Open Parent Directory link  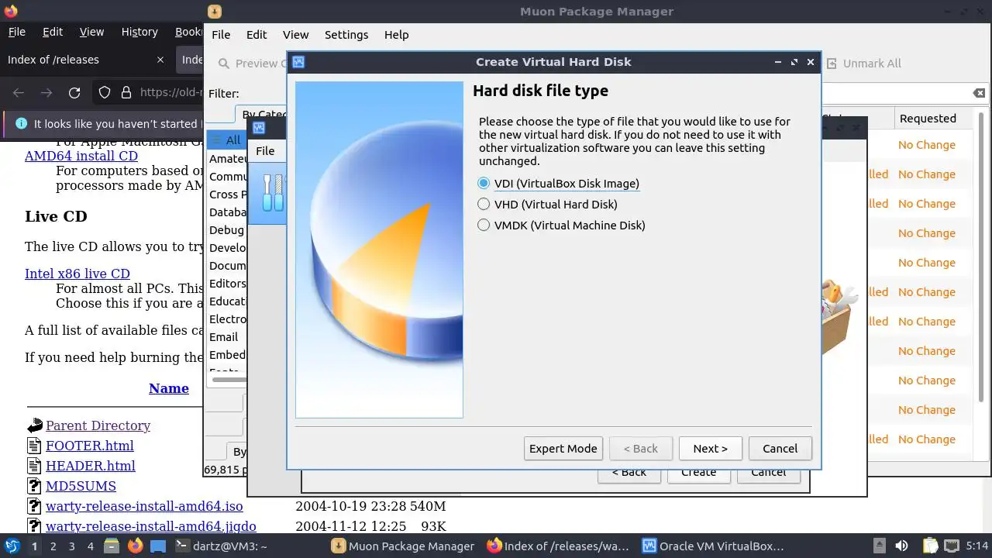click(98, 425)
